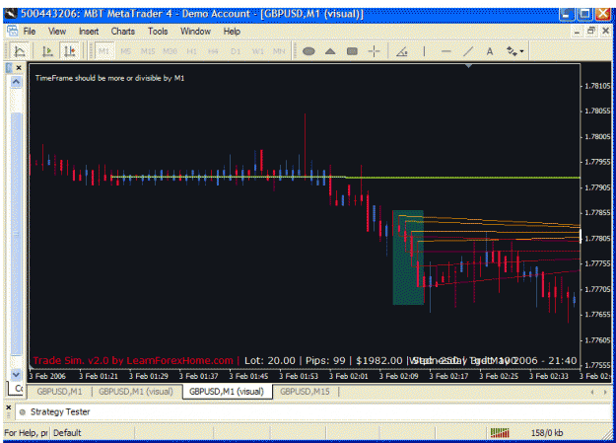Viewport: 616px width, 443px height.
Task: Open the Help menu
Action: (x=232, y=32)
